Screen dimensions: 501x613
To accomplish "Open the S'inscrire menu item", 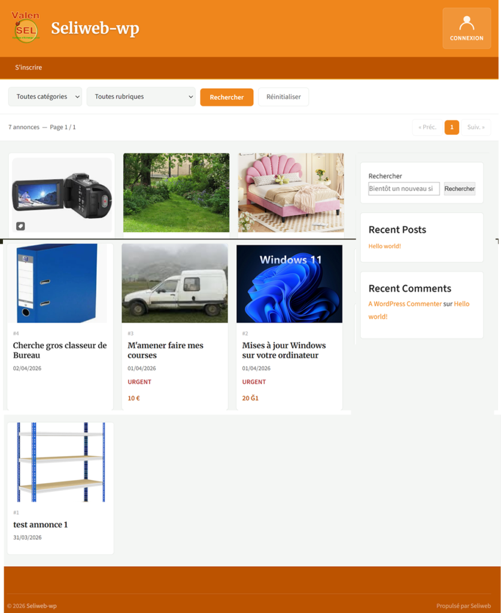I will coord(29,68).
